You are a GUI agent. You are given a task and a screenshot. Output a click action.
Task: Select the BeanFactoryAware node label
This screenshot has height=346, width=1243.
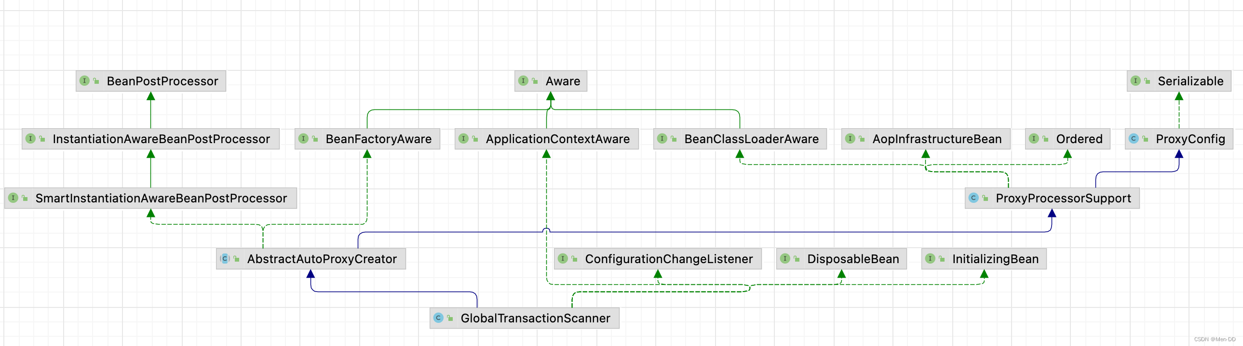[x=378, y=139]
